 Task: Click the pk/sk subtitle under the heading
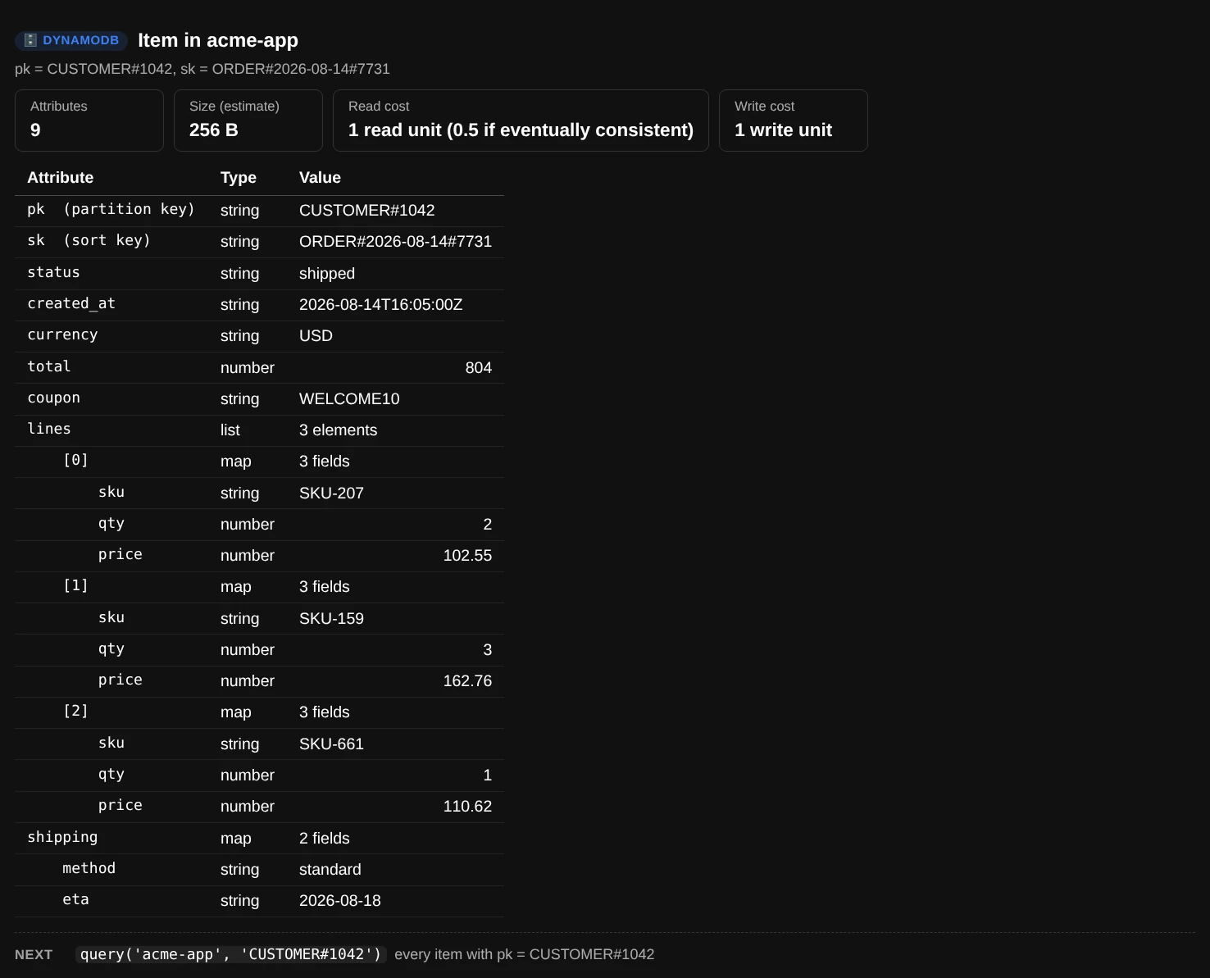[202, 69]
